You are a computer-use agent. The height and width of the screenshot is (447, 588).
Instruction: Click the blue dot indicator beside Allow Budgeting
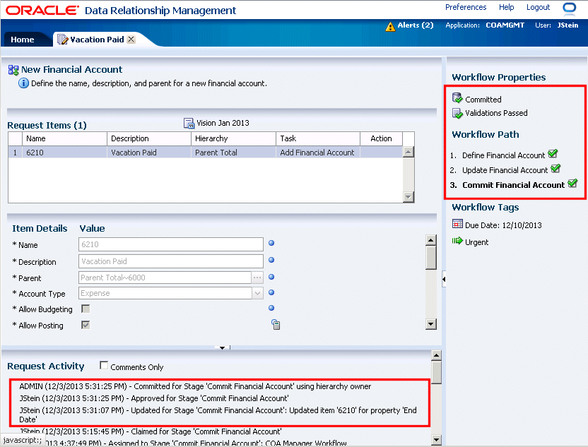[x=271, y=308]
